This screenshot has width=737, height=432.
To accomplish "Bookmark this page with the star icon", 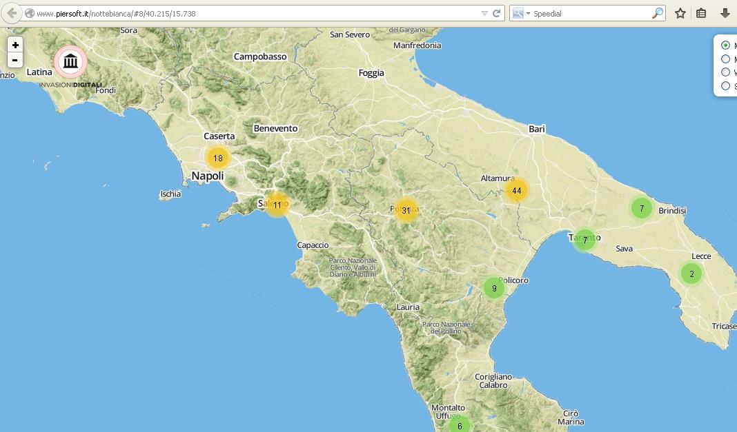I will coord(680,13).
